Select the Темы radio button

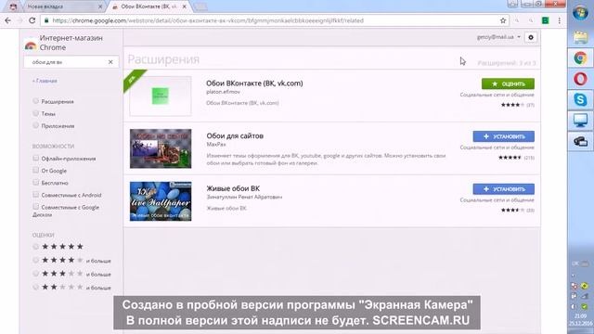(x=35, y=113)
